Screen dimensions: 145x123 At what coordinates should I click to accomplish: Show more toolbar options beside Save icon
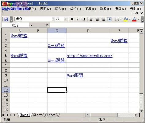[11, 19]
